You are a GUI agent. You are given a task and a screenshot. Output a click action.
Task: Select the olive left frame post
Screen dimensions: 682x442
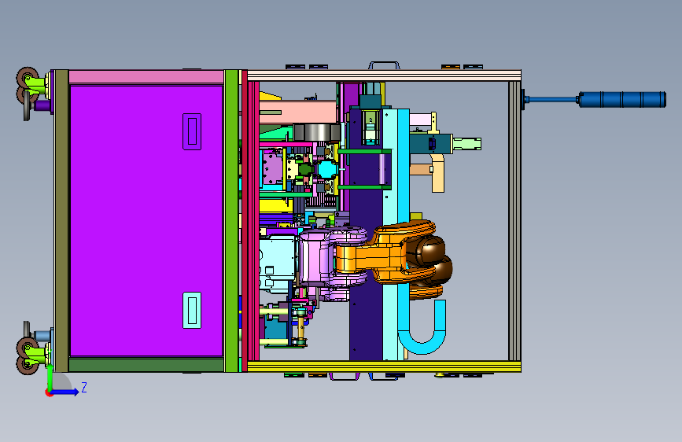pos(61,220)
